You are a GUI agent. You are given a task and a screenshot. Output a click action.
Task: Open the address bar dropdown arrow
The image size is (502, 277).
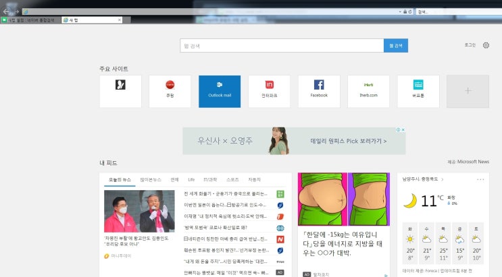(400, 11)
